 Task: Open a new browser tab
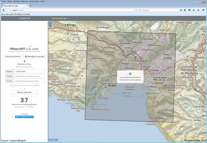coord(31,6)
